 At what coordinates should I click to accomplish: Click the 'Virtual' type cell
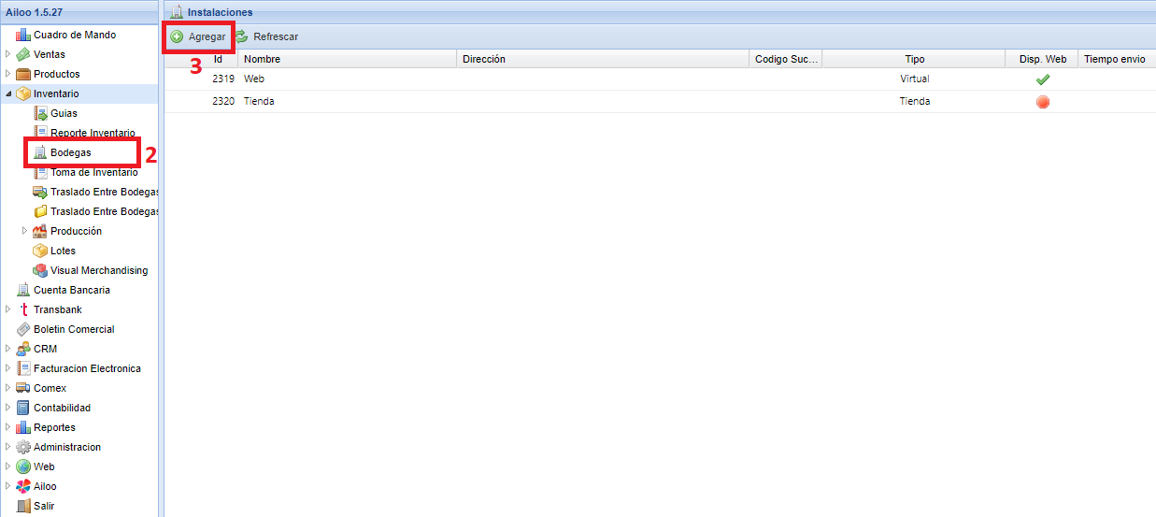(914, 79)
